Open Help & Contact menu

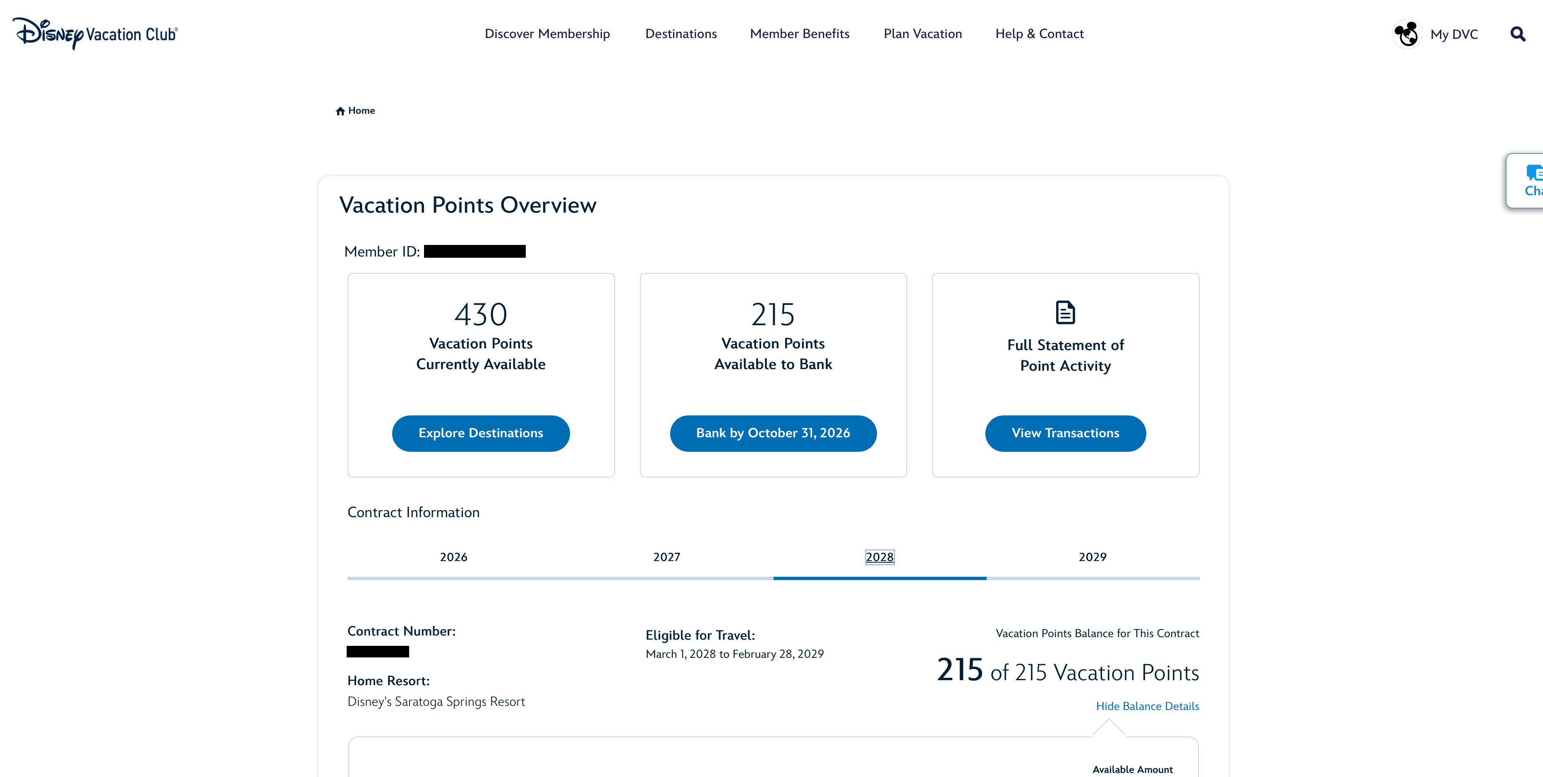pos(1040,34)
